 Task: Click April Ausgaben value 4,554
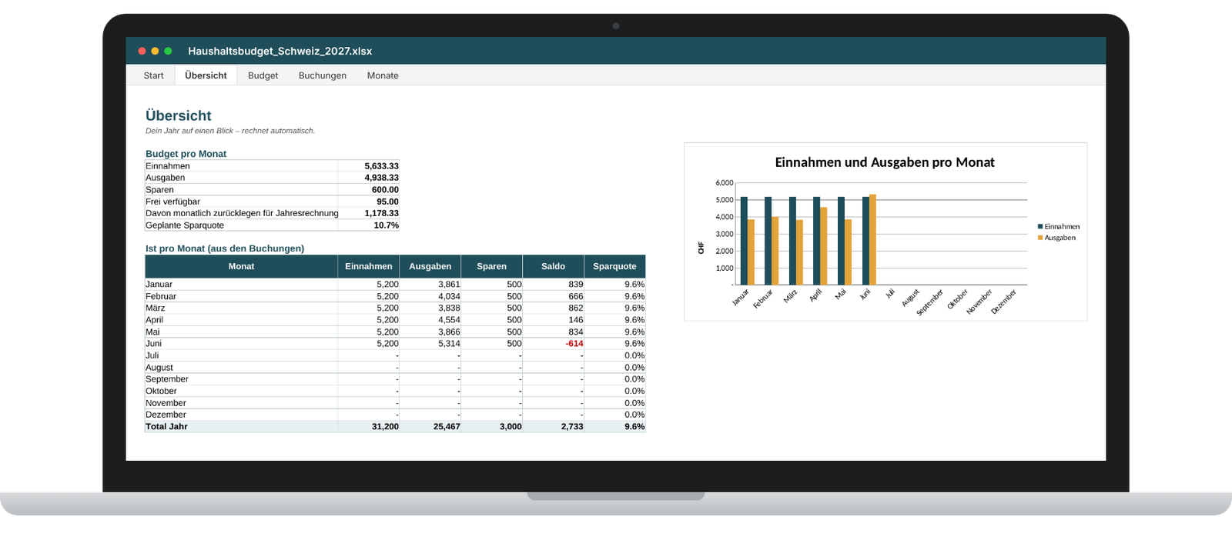click(449, 320)
